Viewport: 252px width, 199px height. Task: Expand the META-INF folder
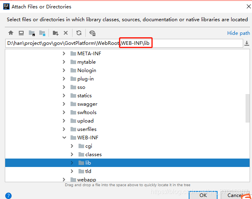click(64, 54)
